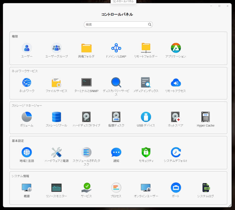
Task: Open the ボリューム volume icon
Action: coord(27,117)
